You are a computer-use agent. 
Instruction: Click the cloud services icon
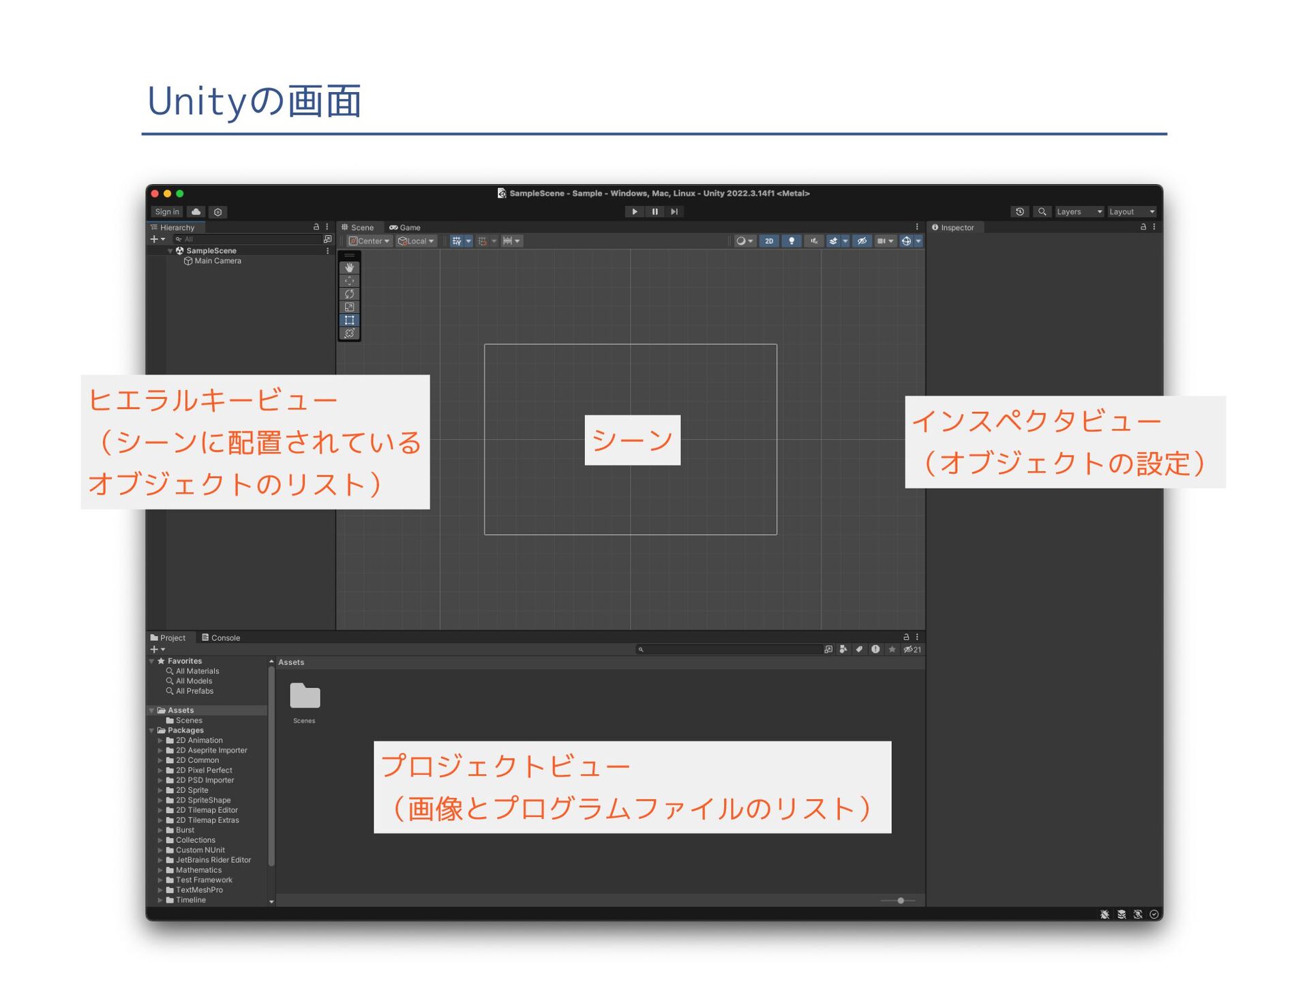(x=196, y=212)
